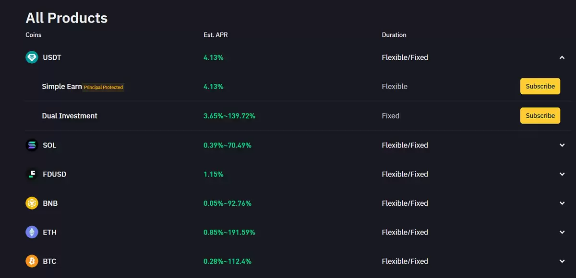Expand the BNB products row
The image size is (576, 278).
(562, 203)
